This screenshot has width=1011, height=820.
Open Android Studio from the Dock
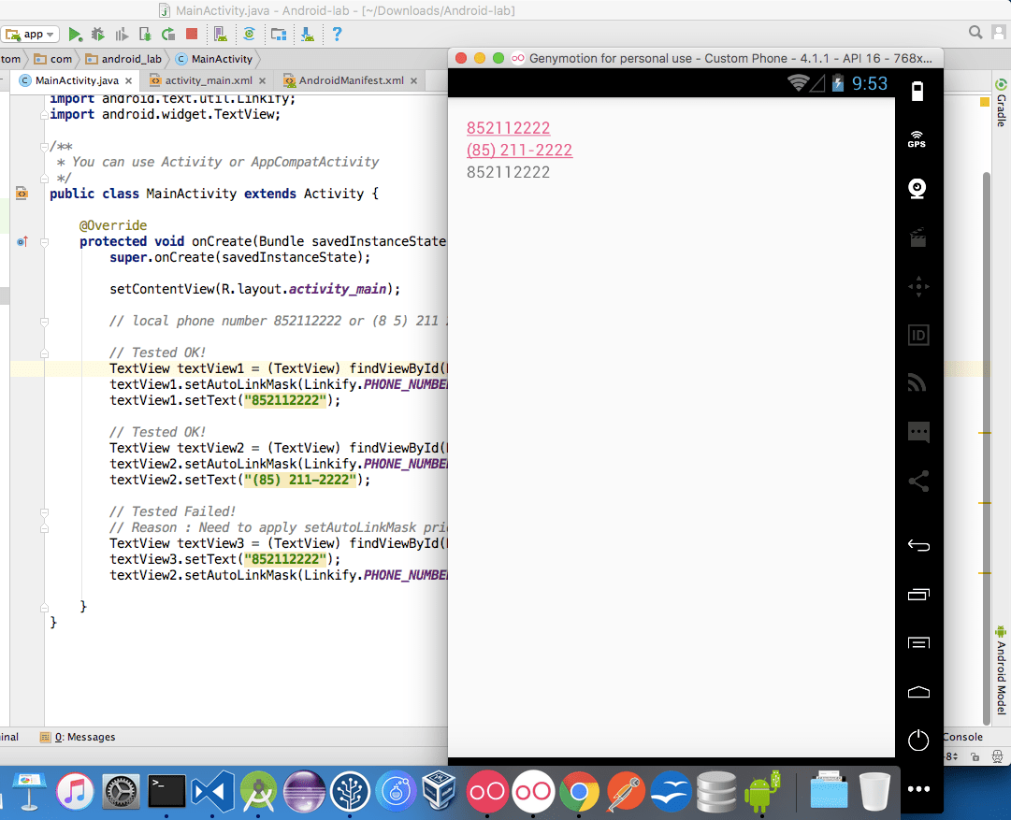(x=258, y=792)
